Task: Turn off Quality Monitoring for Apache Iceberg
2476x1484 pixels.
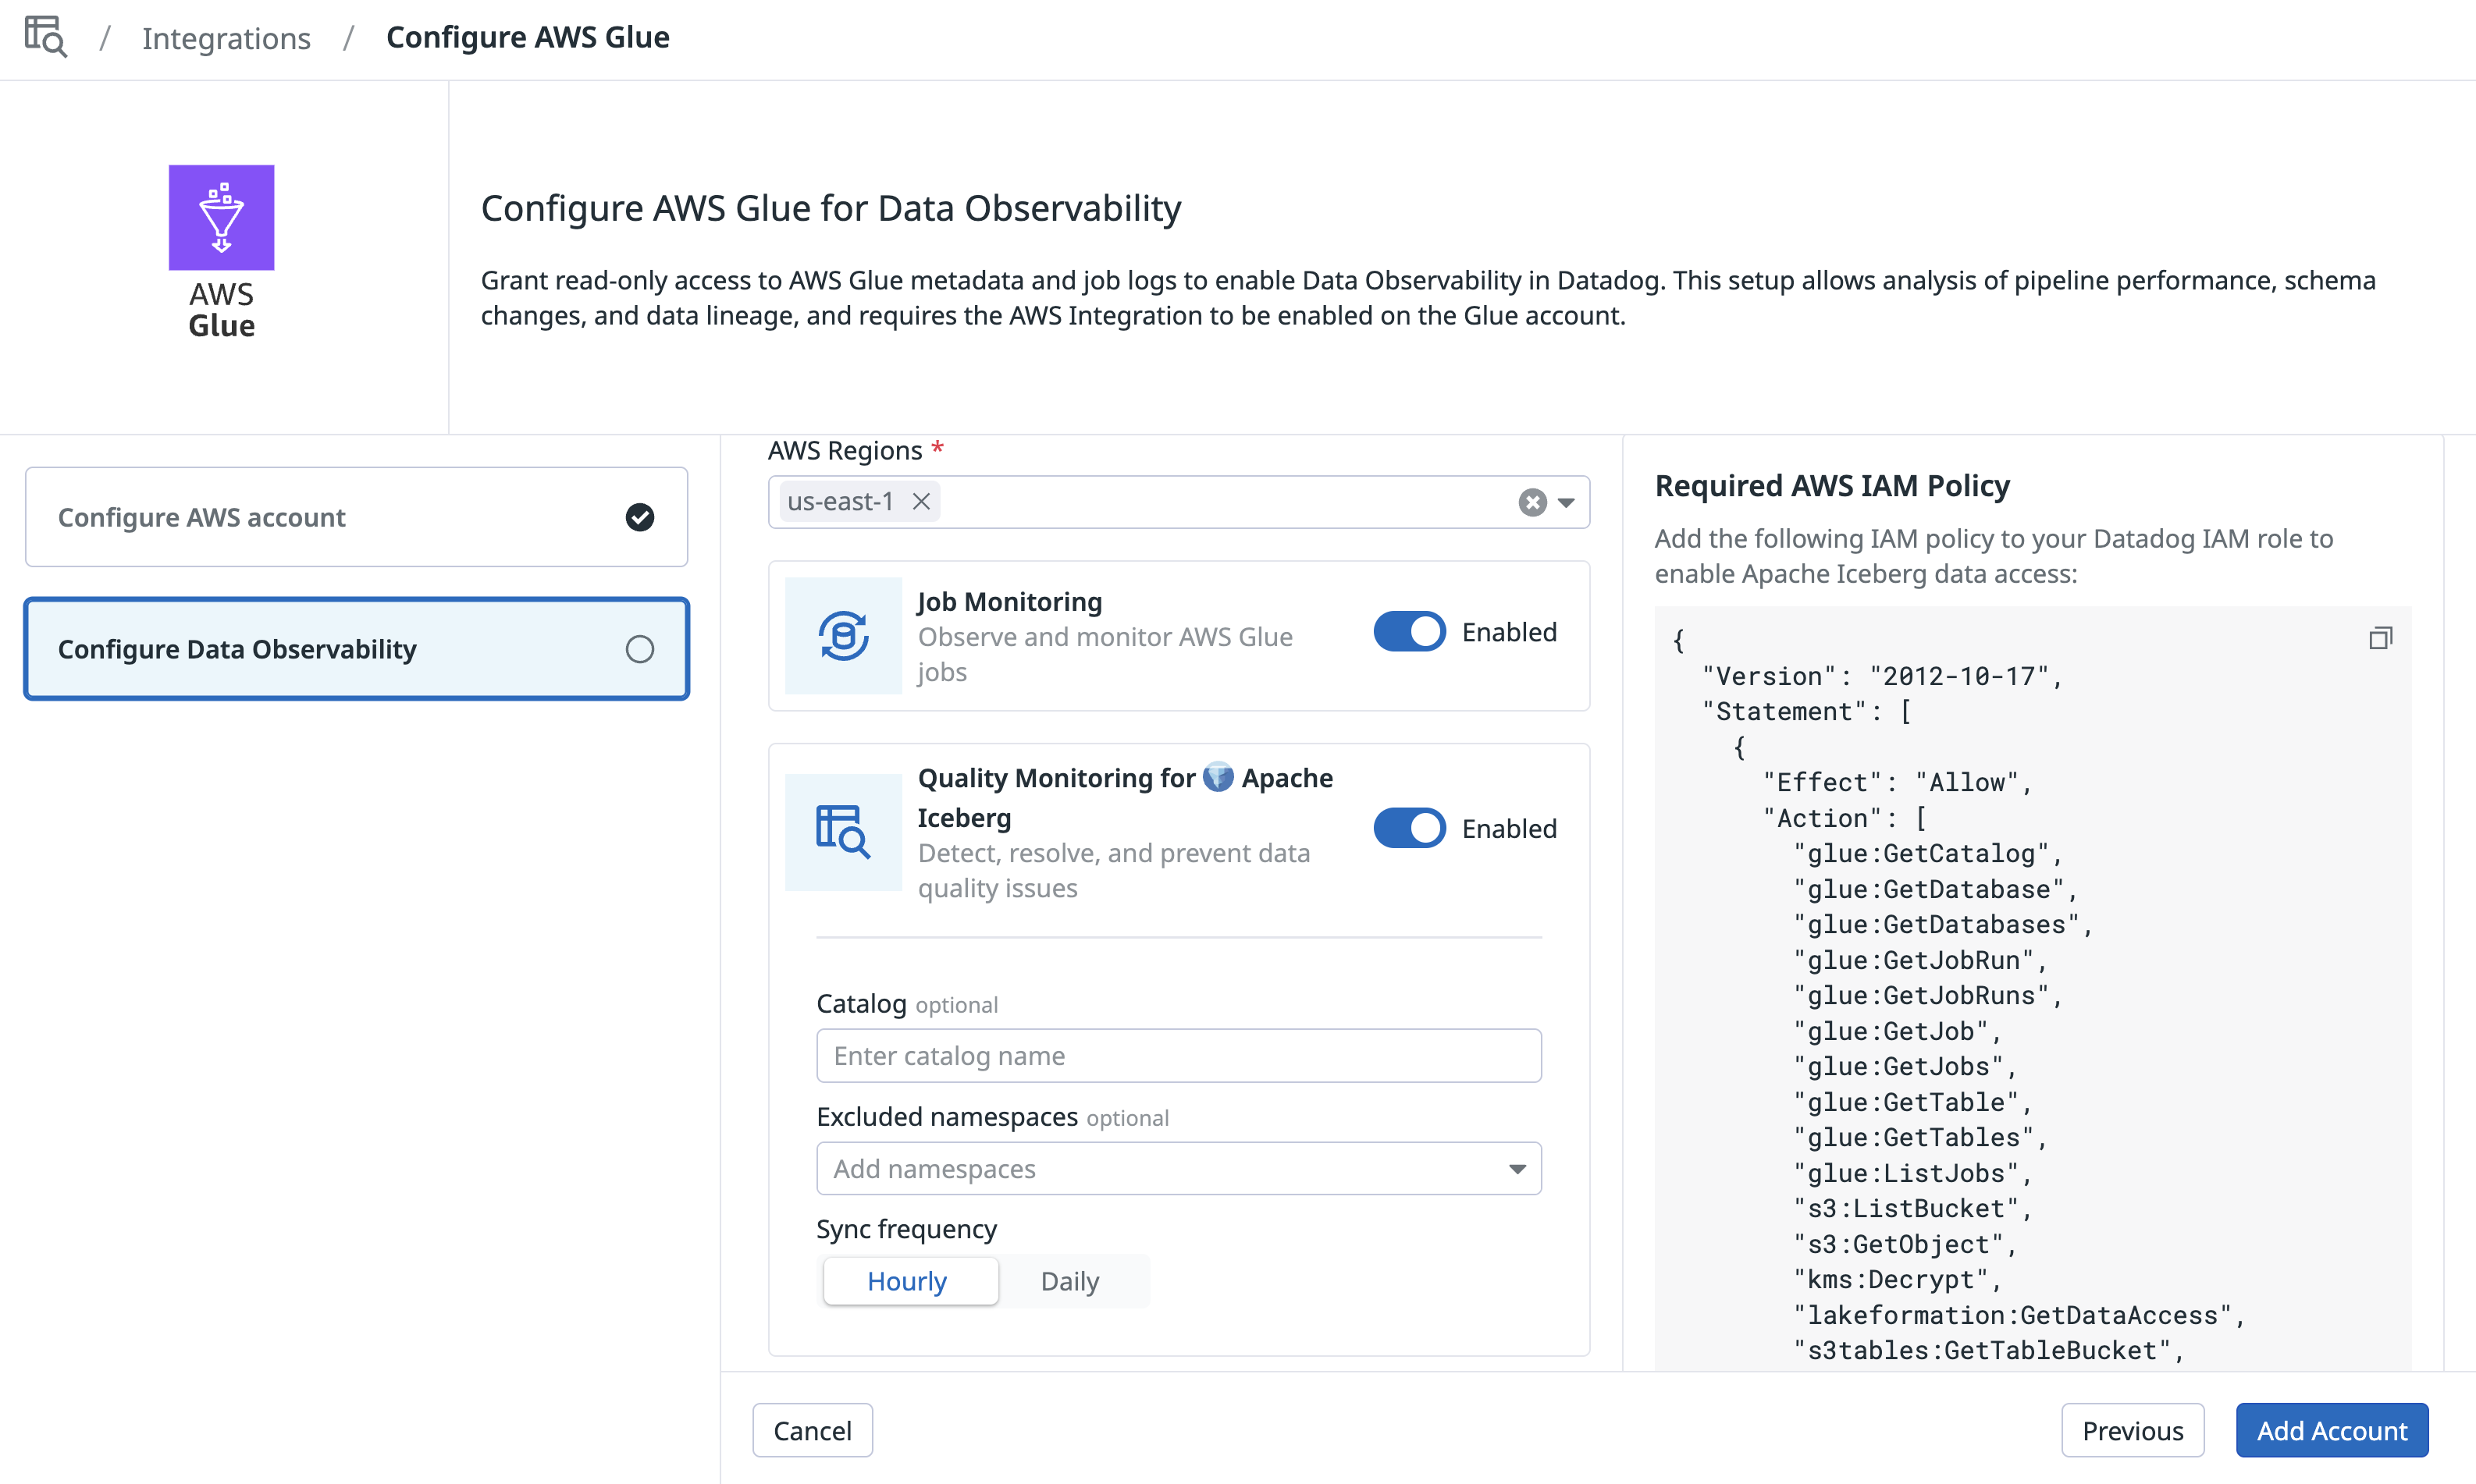Action: point(1409,828)
